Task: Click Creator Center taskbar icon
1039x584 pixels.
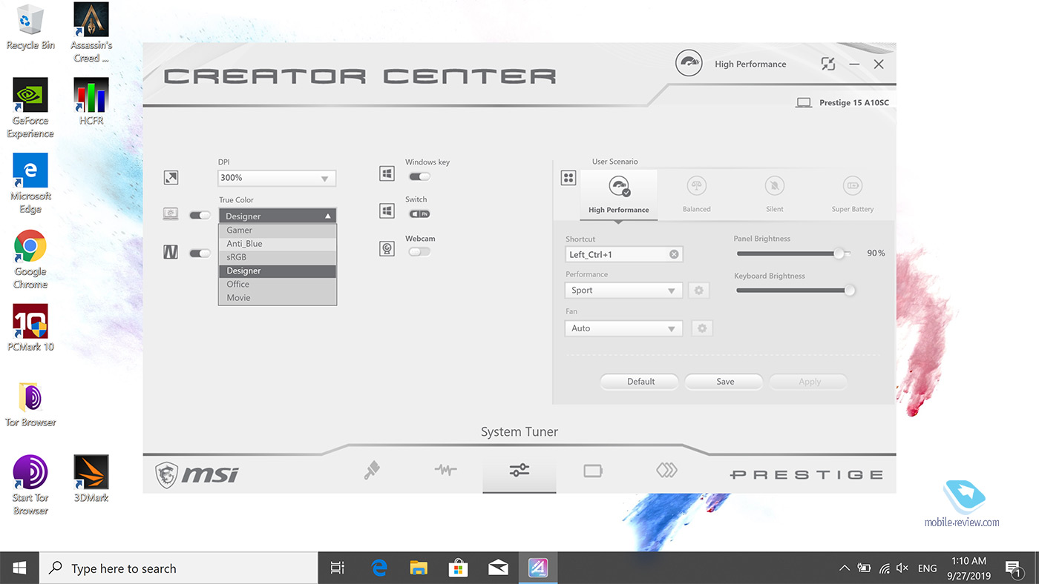Action: tap(538, 568)
